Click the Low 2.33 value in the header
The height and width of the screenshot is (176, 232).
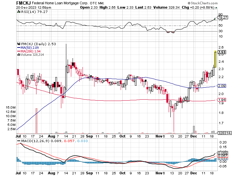(125, 7)
